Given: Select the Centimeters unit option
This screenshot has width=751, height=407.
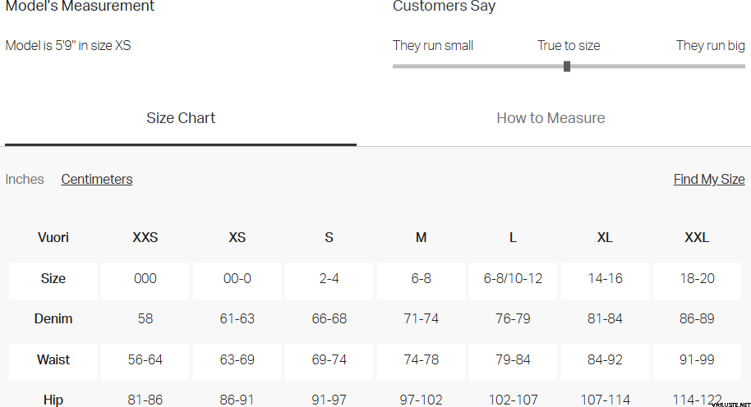Looking at the screenshot, I should 97,179.
